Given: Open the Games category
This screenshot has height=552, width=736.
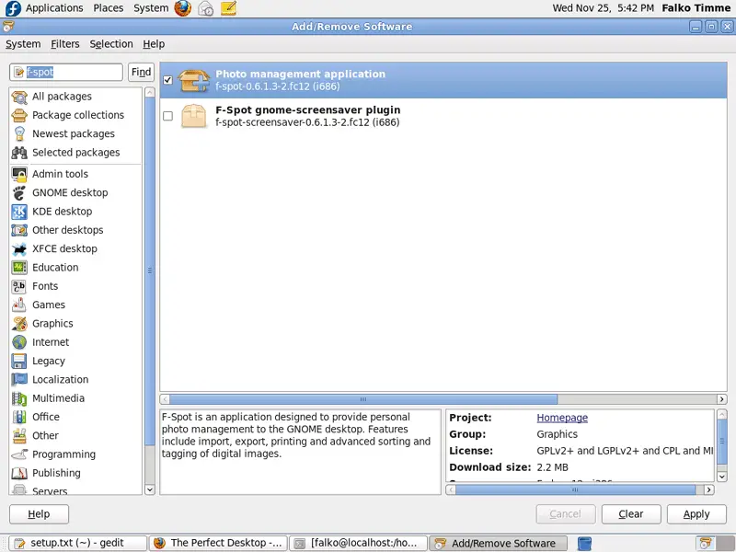Looking at the screenshot, I should click(x=48, y=305).
